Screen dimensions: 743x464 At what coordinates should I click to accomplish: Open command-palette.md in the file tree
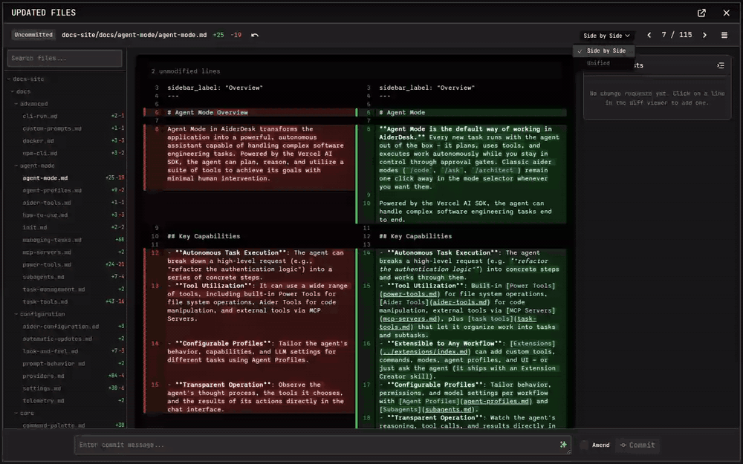[x=53, y=425]
